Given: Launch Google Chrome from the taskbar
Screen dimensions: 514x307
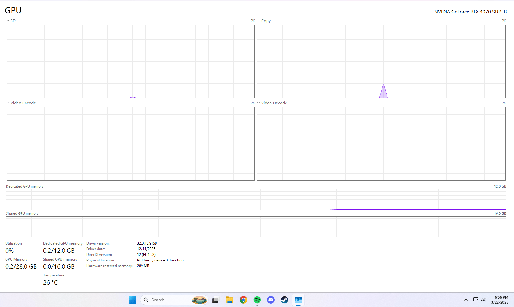Looking at the screenshot, I should pos(243,300).
